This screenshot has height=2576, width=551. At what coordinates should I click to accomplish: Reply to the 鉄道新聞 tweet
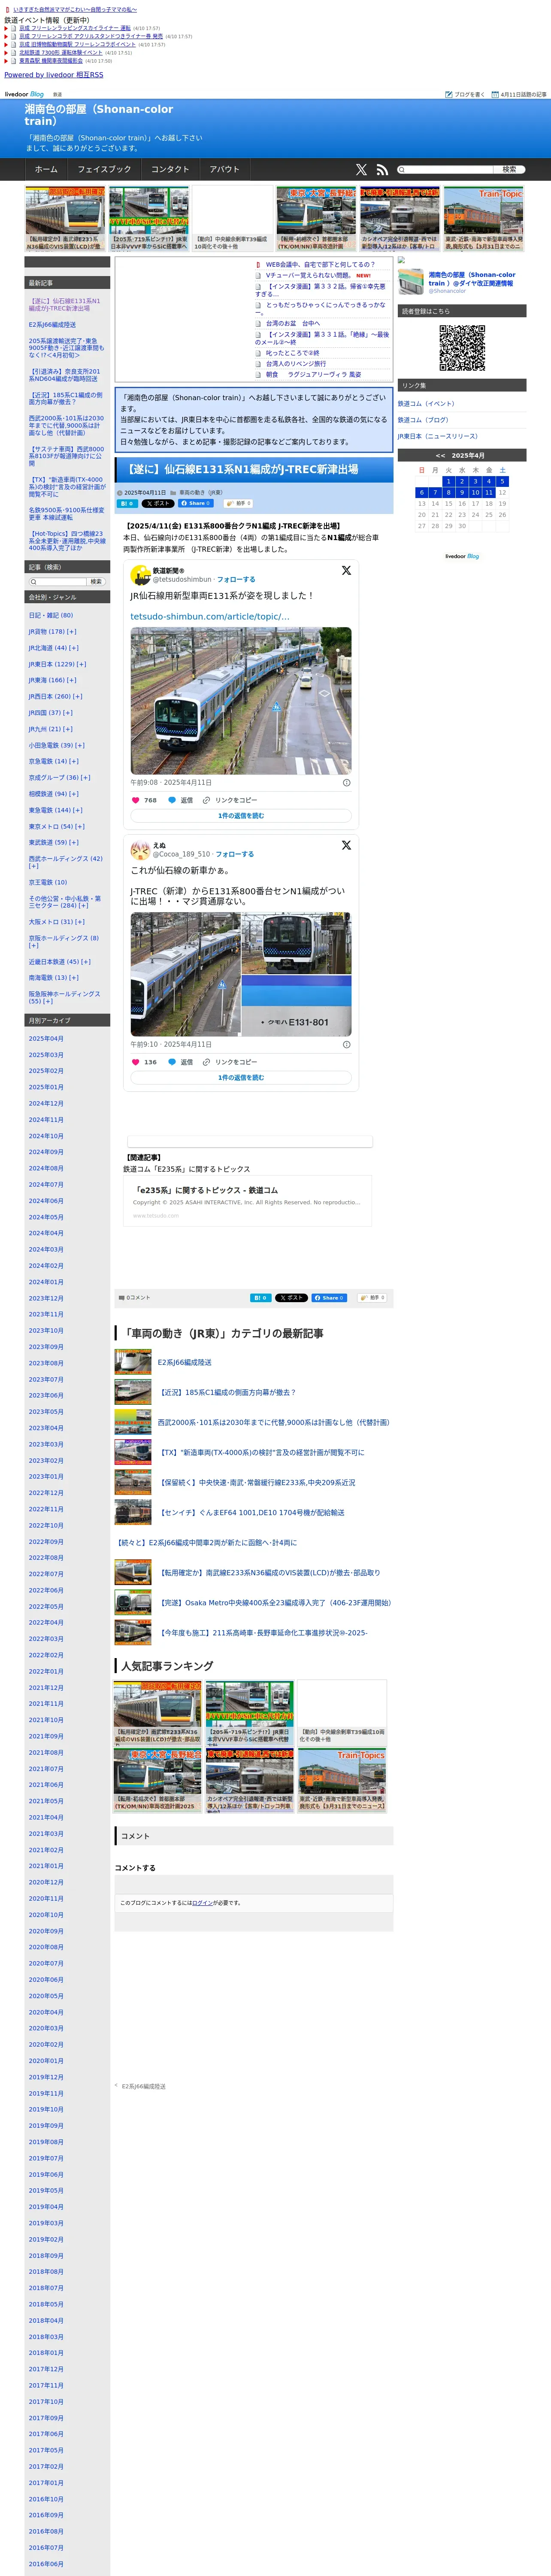click(x=180, y=800)
